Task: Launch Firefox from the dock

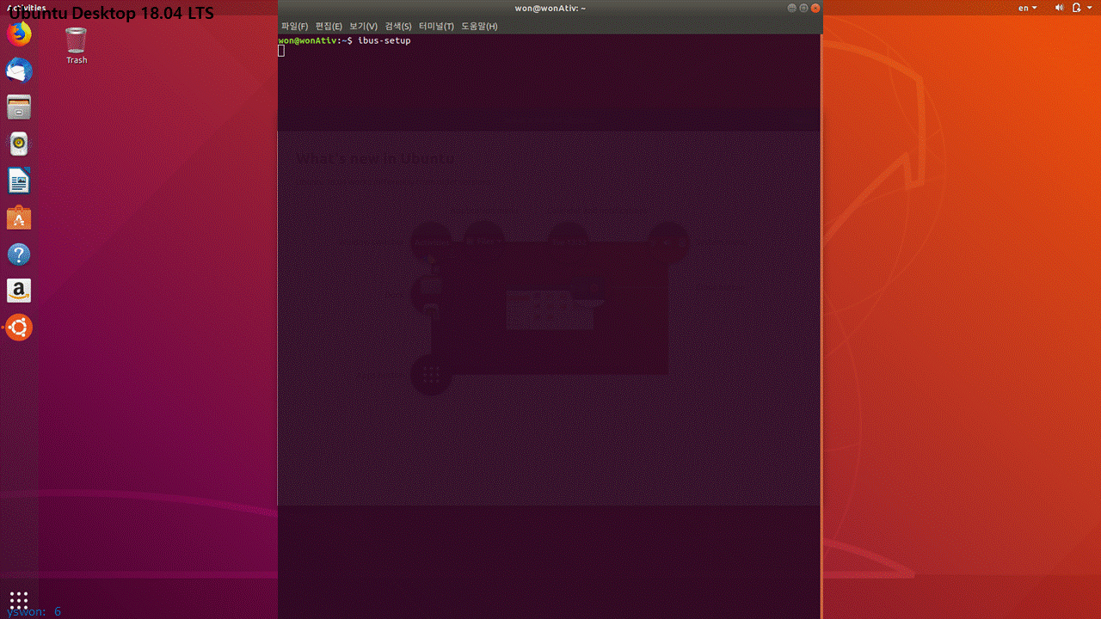Action: pyautogui.click(x=19, y=34)
